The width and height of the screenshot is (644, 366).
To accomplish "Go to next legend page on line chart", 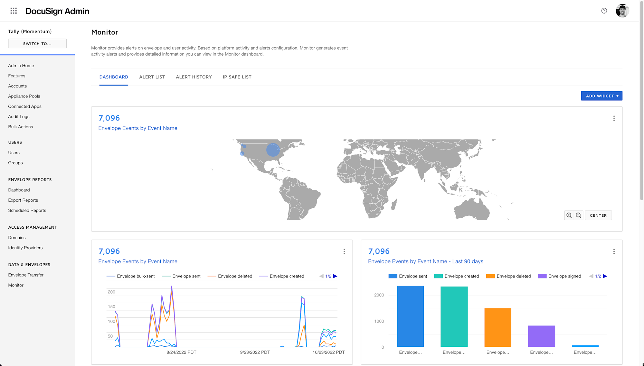I will [336, 276].
